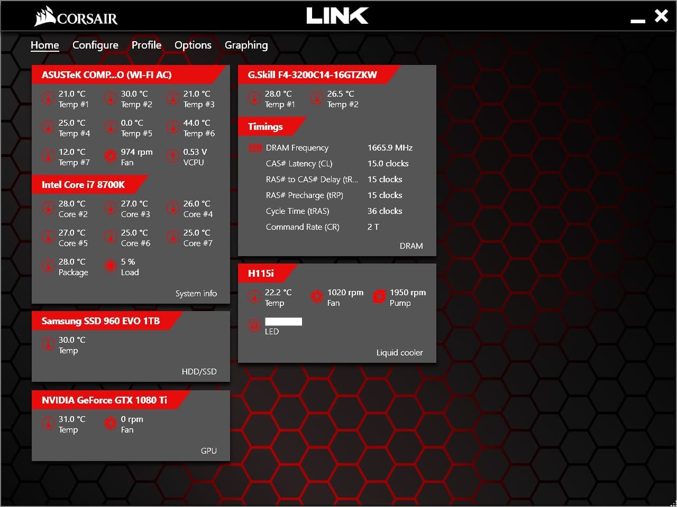Click the H115i LED icon

point(254,326)
